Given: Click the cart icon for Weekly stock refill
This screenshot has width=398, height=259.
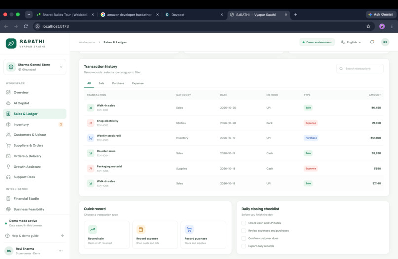Looking at the screenshot, I should (91, 138).
